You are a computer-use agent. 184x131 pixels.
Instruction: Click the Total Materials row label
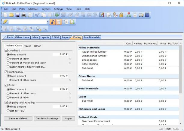(x=89, y=89)
